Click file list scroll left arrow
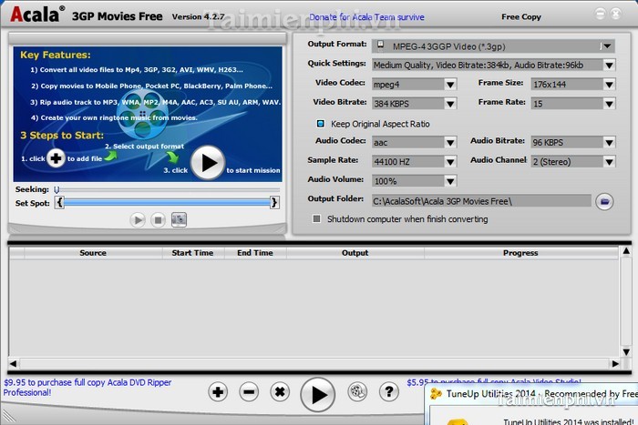Image resolution: width=638 pixels, height=425 pixels. 14,364
